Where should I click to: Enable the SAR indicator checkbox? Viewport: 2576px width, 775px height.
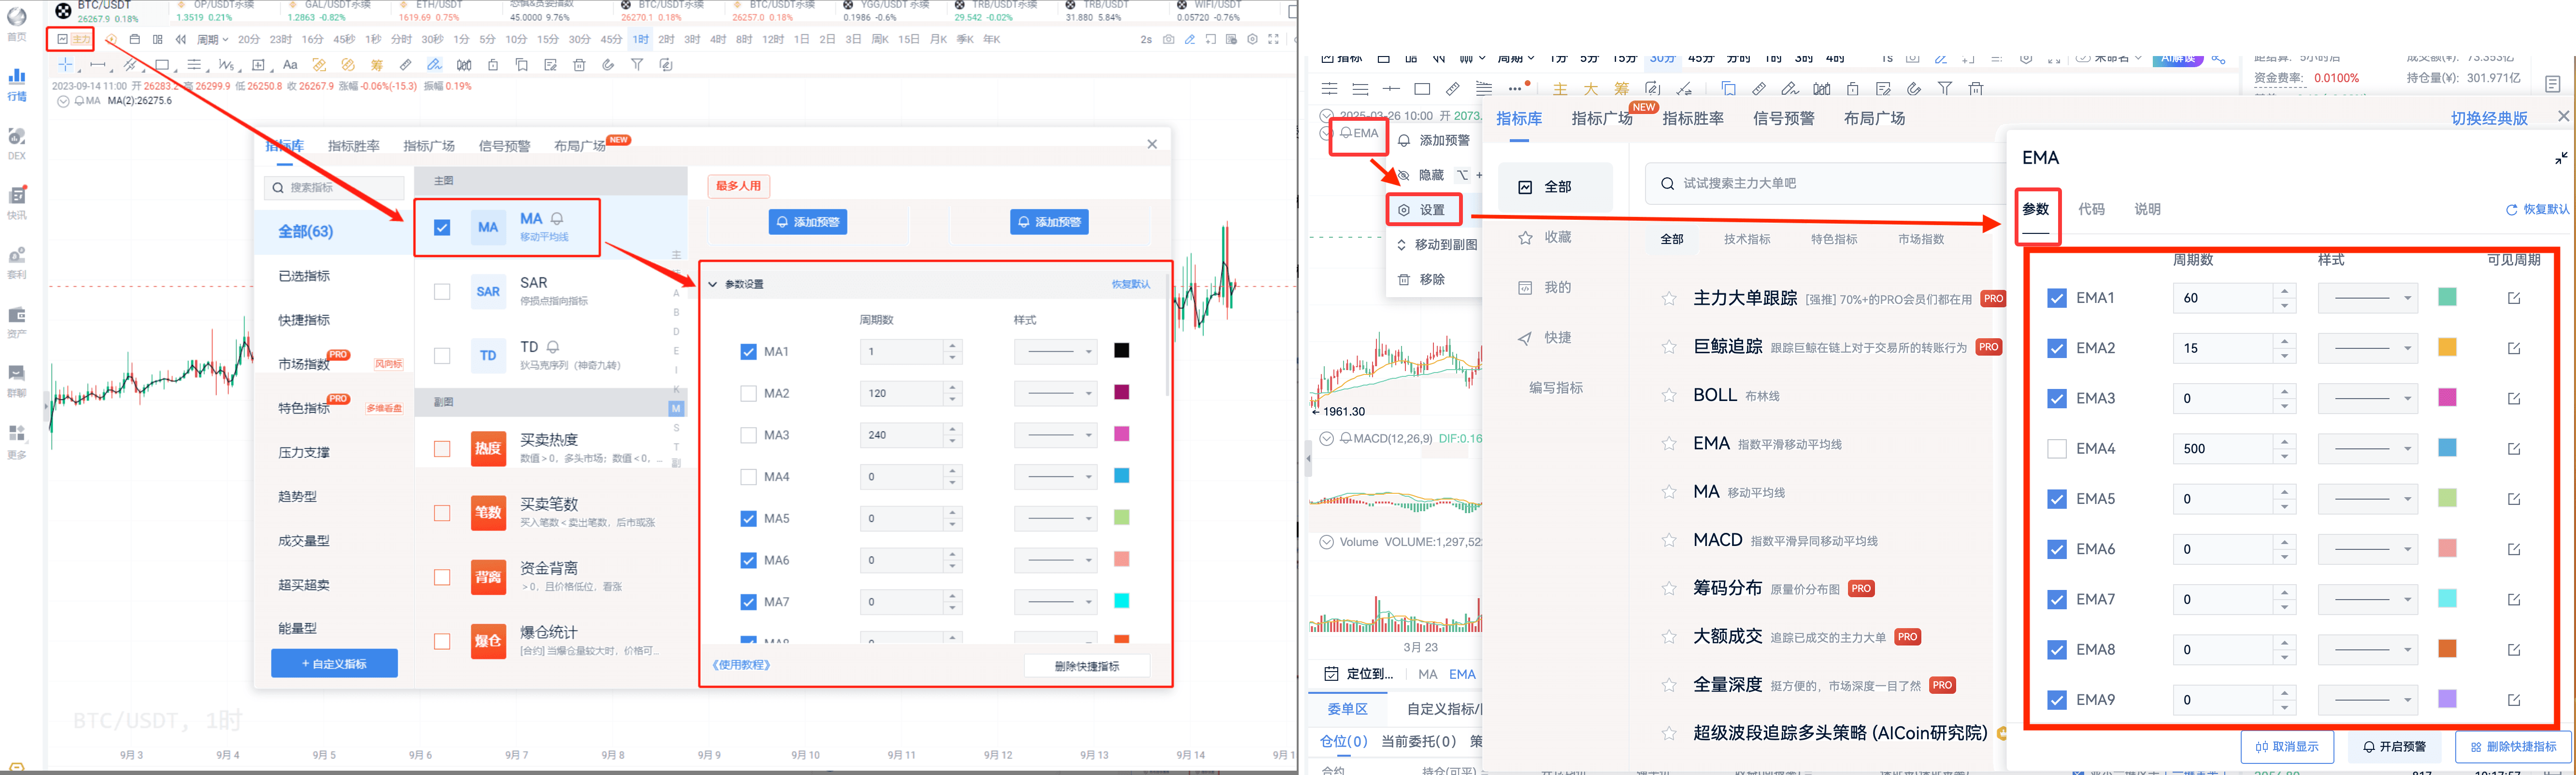[442, 292]
